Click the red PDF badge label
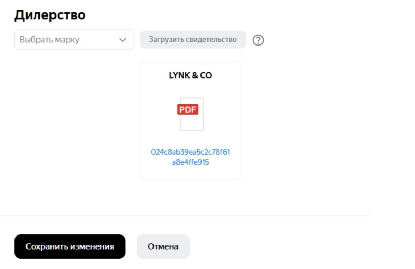 tap(188, 109)
